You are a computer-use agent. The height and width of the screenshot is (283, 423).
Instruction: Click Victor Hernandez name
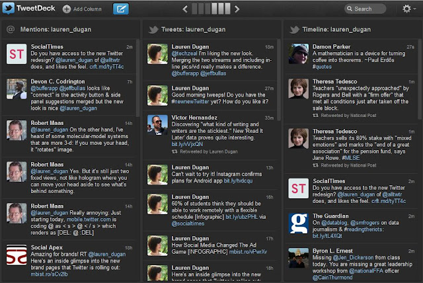pos(194,118)
